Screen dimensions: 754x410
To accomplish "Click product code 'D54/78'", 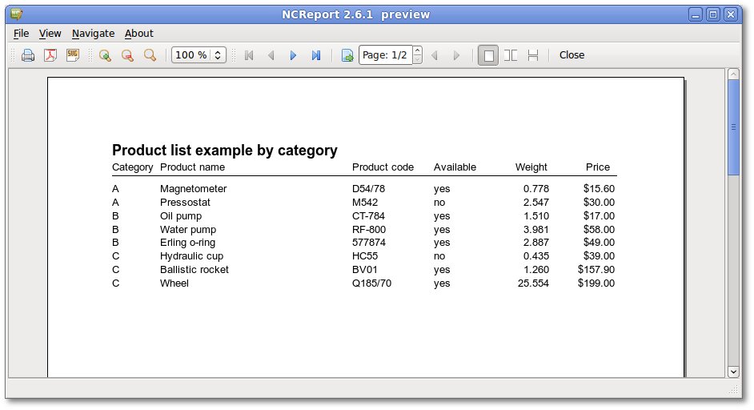I will 368,189.
